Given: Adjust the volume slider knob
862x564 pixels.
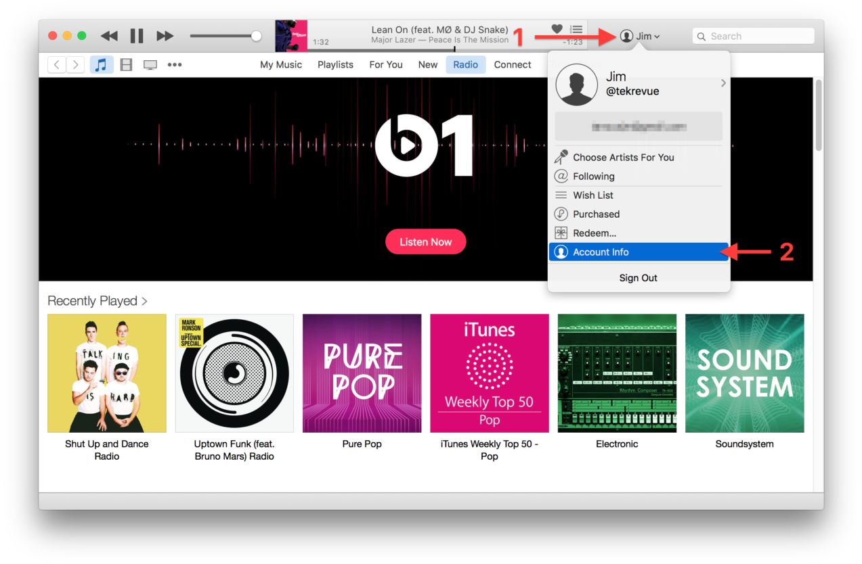Looking at the screenshot, I should tap(256, 36).
